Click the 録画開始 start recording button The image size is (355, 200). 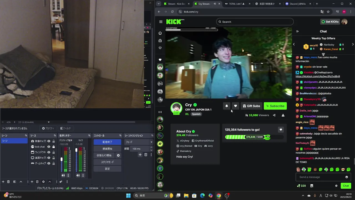point(107,149)
